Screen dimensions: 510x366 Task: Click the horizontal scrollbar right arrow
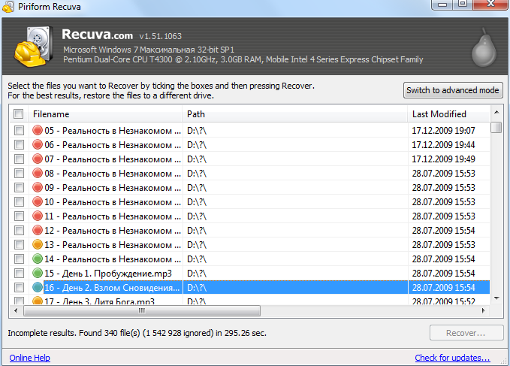484,310
